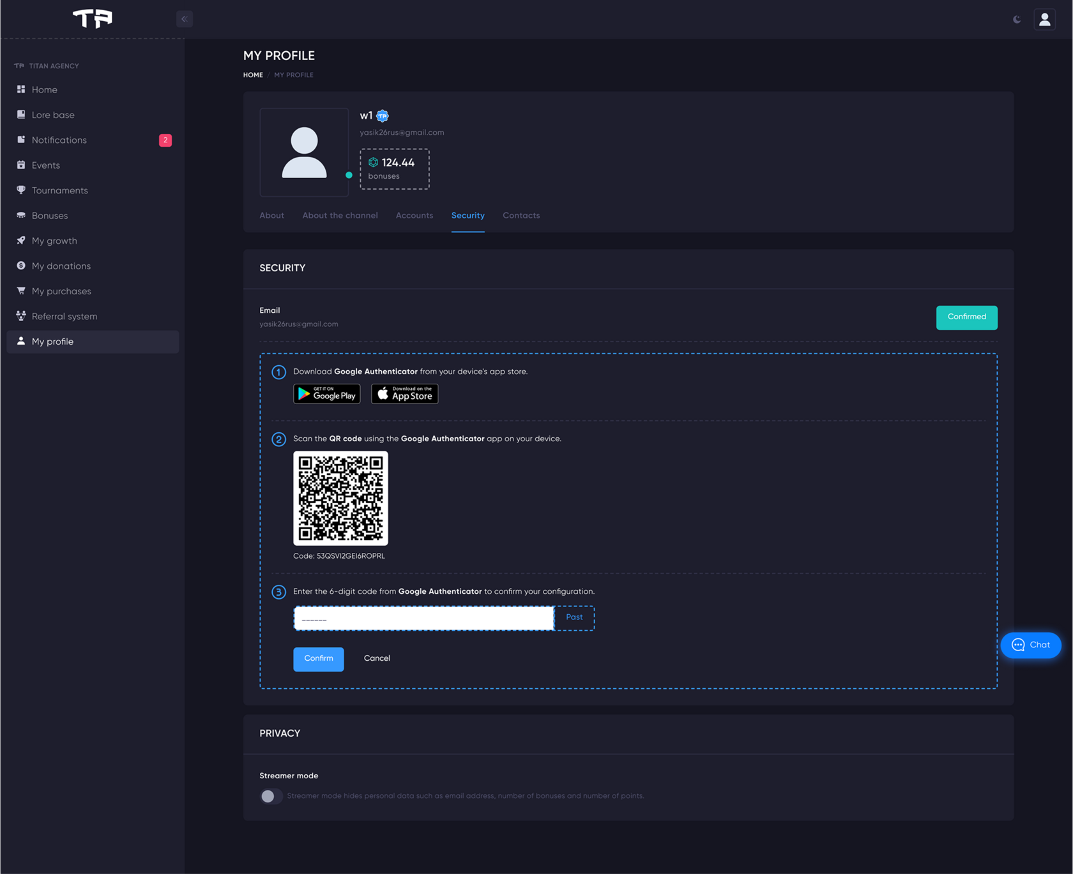Screen dimensions: 1073x874
Task: Click the Notifications sidebar icon
Action: pyautogui.click(x=21, y=140)
